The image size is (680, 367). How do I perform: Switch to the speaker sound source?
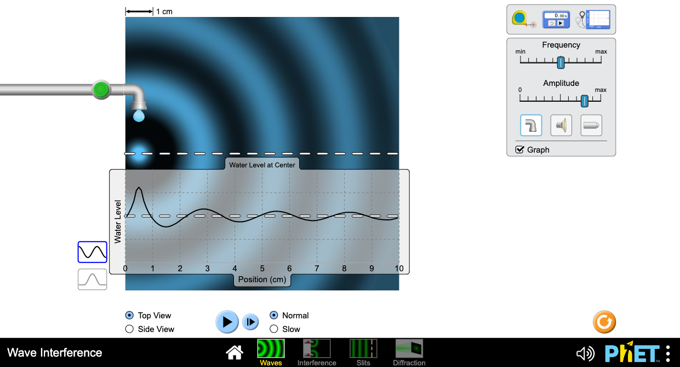(560, 125)
